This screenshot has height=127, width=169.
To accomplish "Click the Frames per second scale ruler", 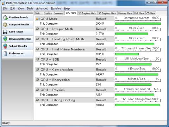I will pyautogui.click(x=138, y=90).
